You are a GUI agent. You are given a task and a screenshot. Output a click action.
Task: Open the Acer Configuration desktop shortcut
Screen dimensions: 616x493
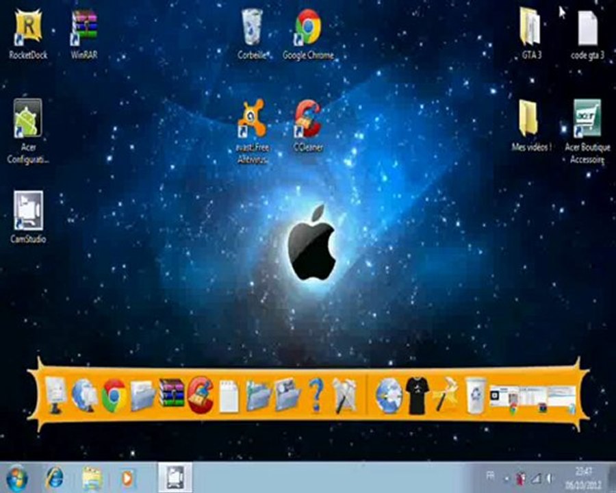pos(28,131)
